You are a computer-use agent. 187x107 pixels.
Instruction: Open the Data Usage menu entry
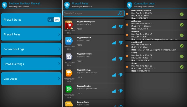(x=31, y=79)
